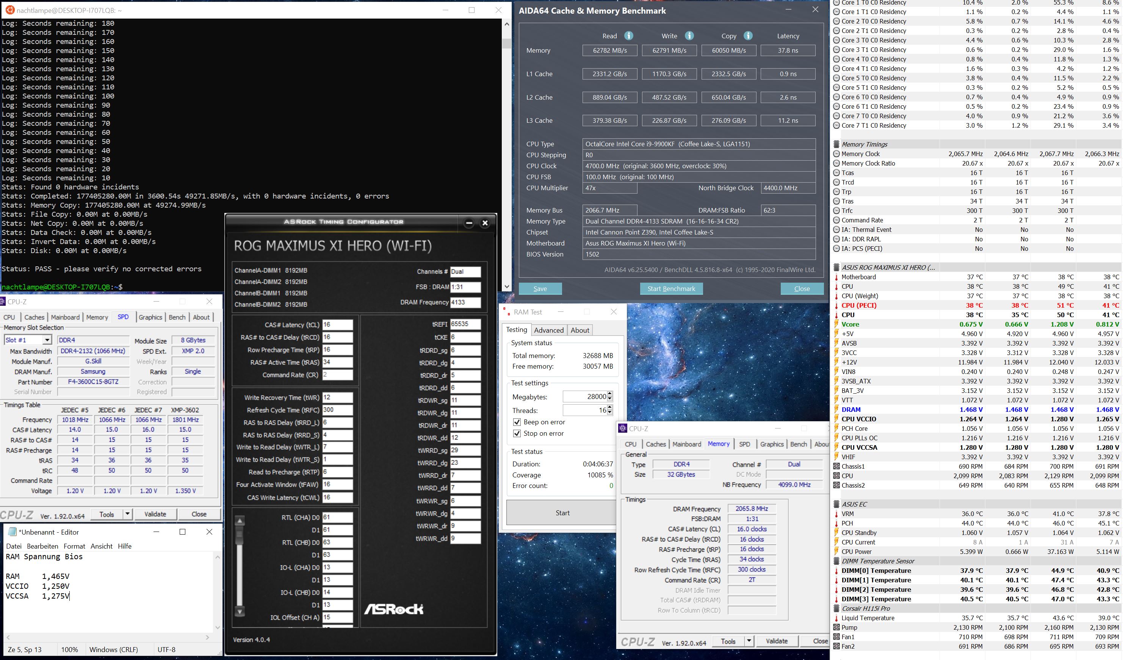This screenshot has width=1123, height=660.
Task: Click the Memory Timings section icon in HWiNFO
Action: 836,144
